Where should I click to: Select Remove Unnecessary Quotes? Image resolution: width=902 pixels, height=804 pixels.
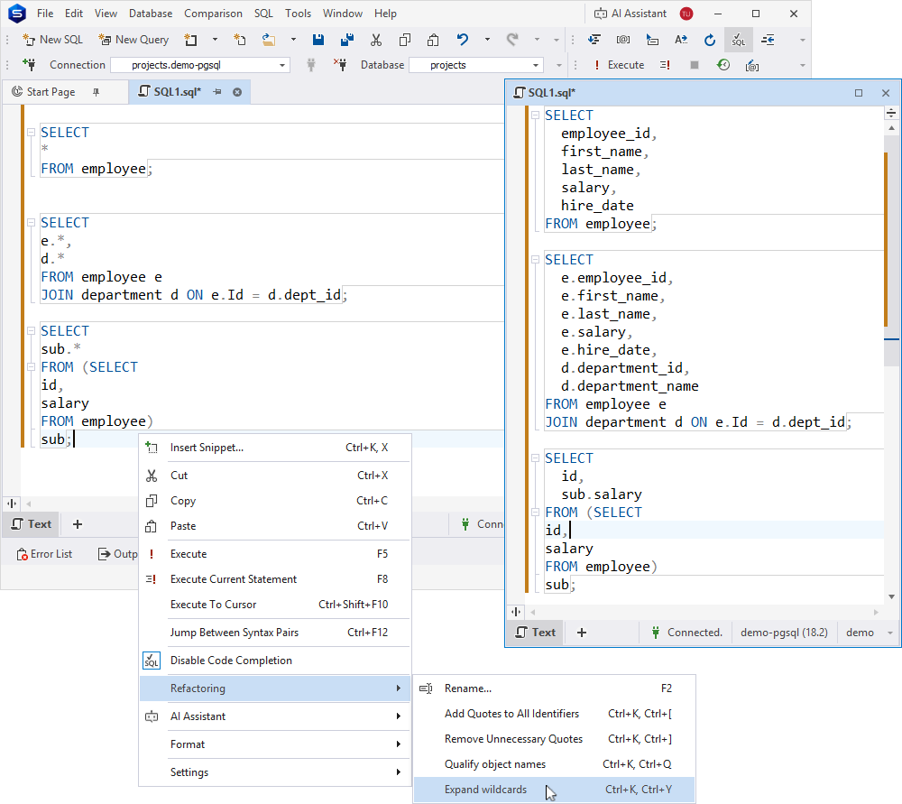554,739
